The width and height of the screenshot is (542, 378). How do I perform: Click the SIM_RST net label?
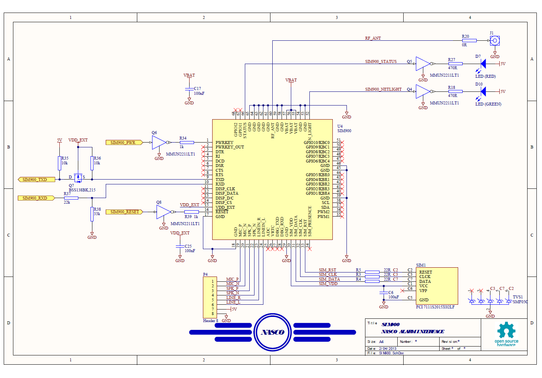[x=328, y=270]
